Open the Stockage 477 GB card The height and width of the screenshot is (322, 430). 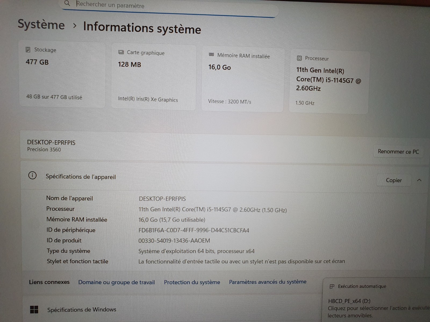[62, 74]
